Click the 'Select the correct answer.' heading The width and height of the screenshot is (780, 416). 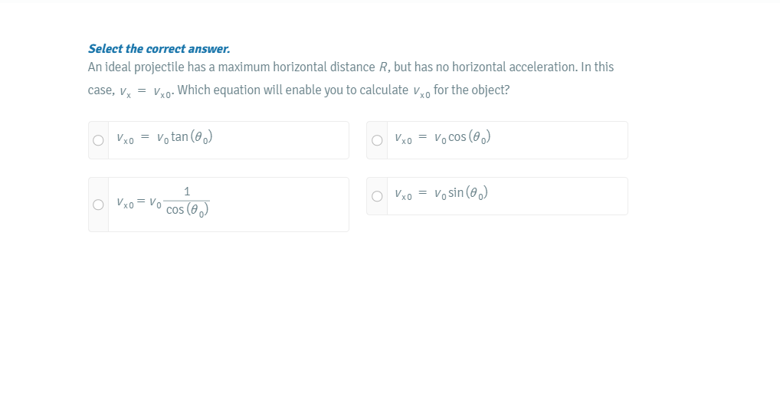coord(159,49)
